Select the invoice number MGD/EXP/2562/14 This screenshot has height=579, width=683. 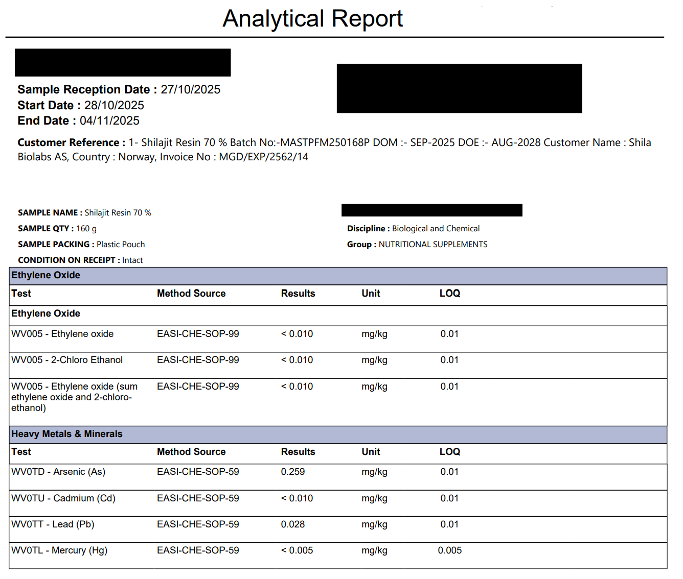click(263, 157)
